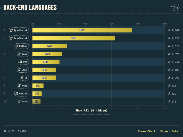Click the anchor link icon beside the title
The height and width of the screenshot is (137, 183).
point(1,7)
